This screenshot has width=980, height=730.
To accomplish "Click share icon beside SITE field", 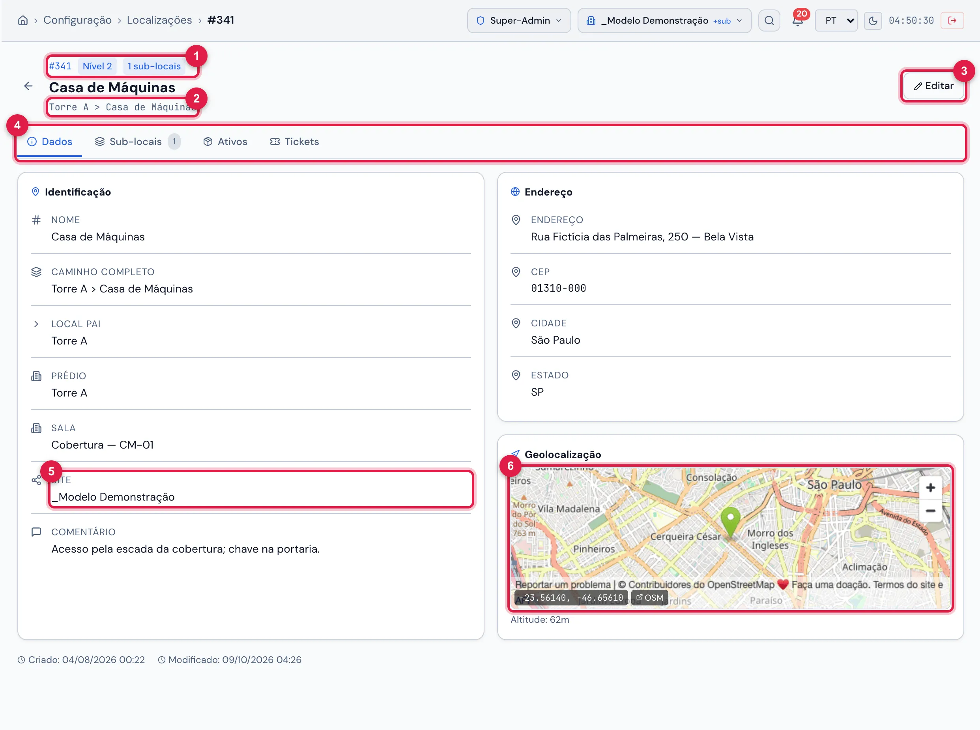I will point(36,480).
